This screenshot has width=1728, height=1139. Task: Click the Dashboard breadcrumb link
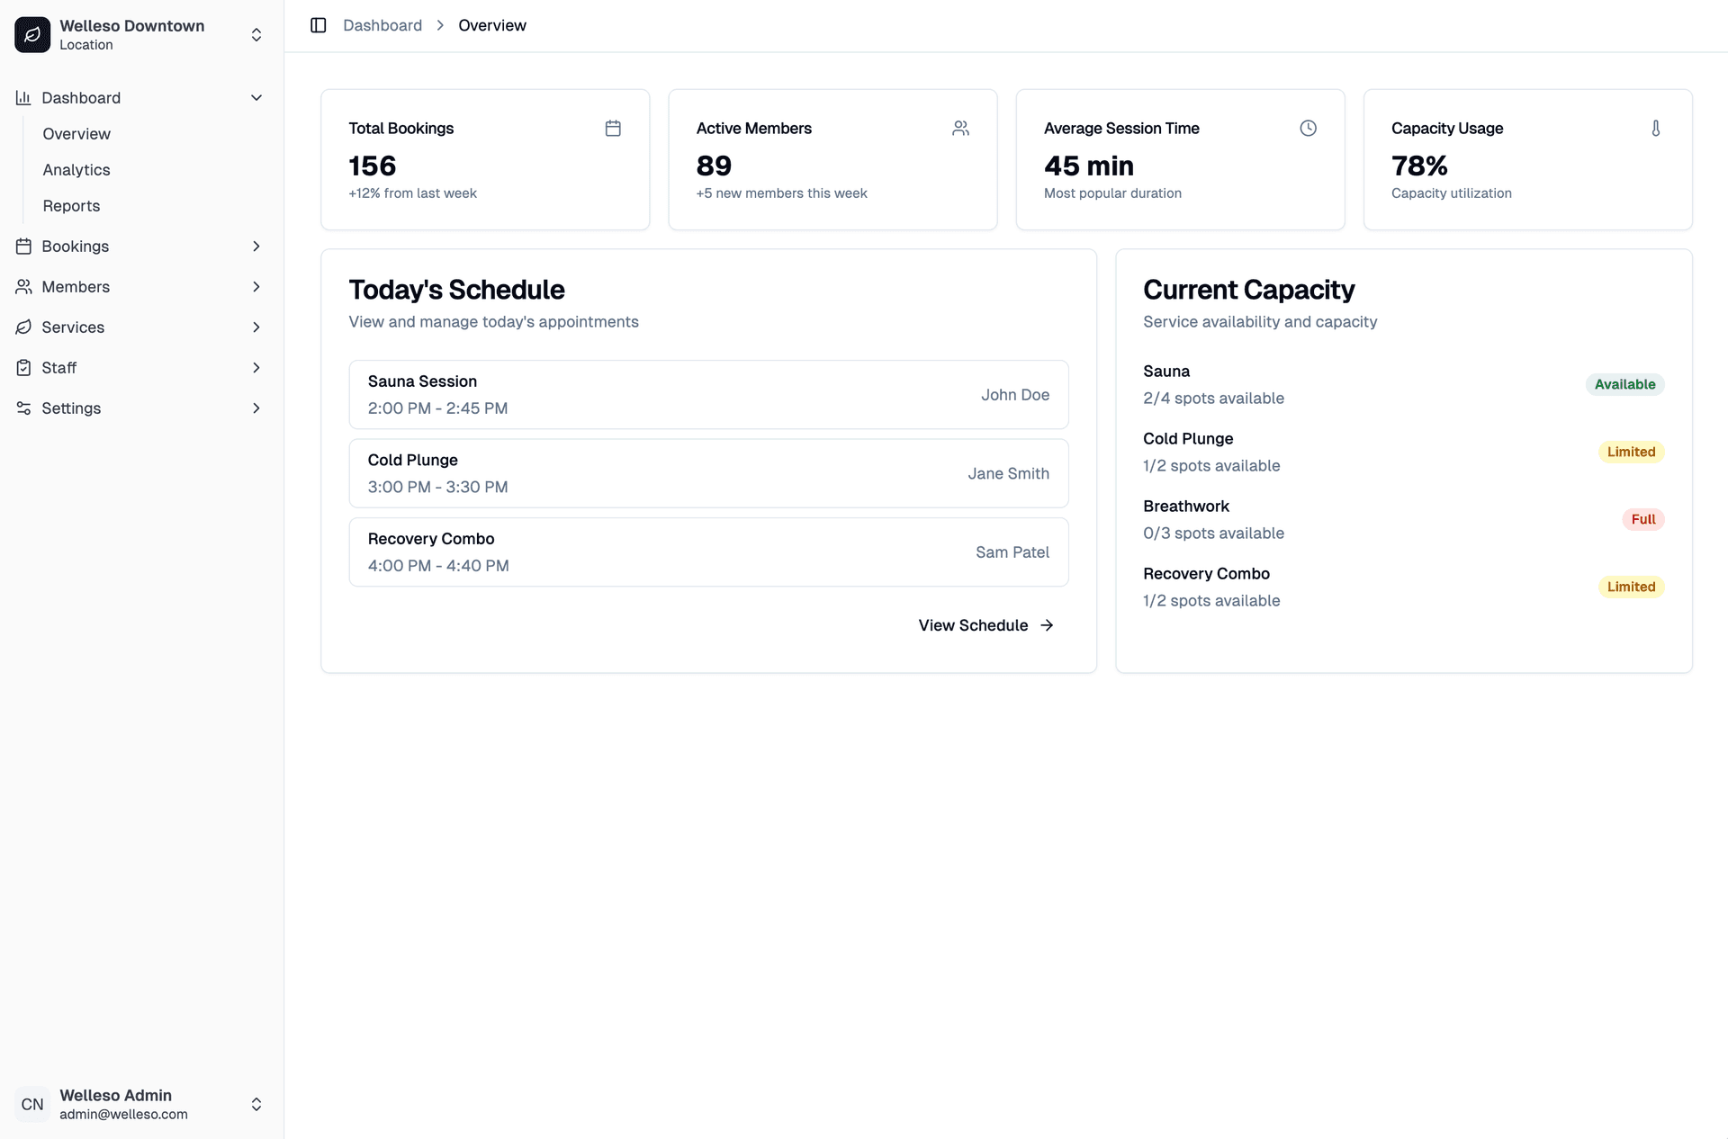tap(382, 25)
